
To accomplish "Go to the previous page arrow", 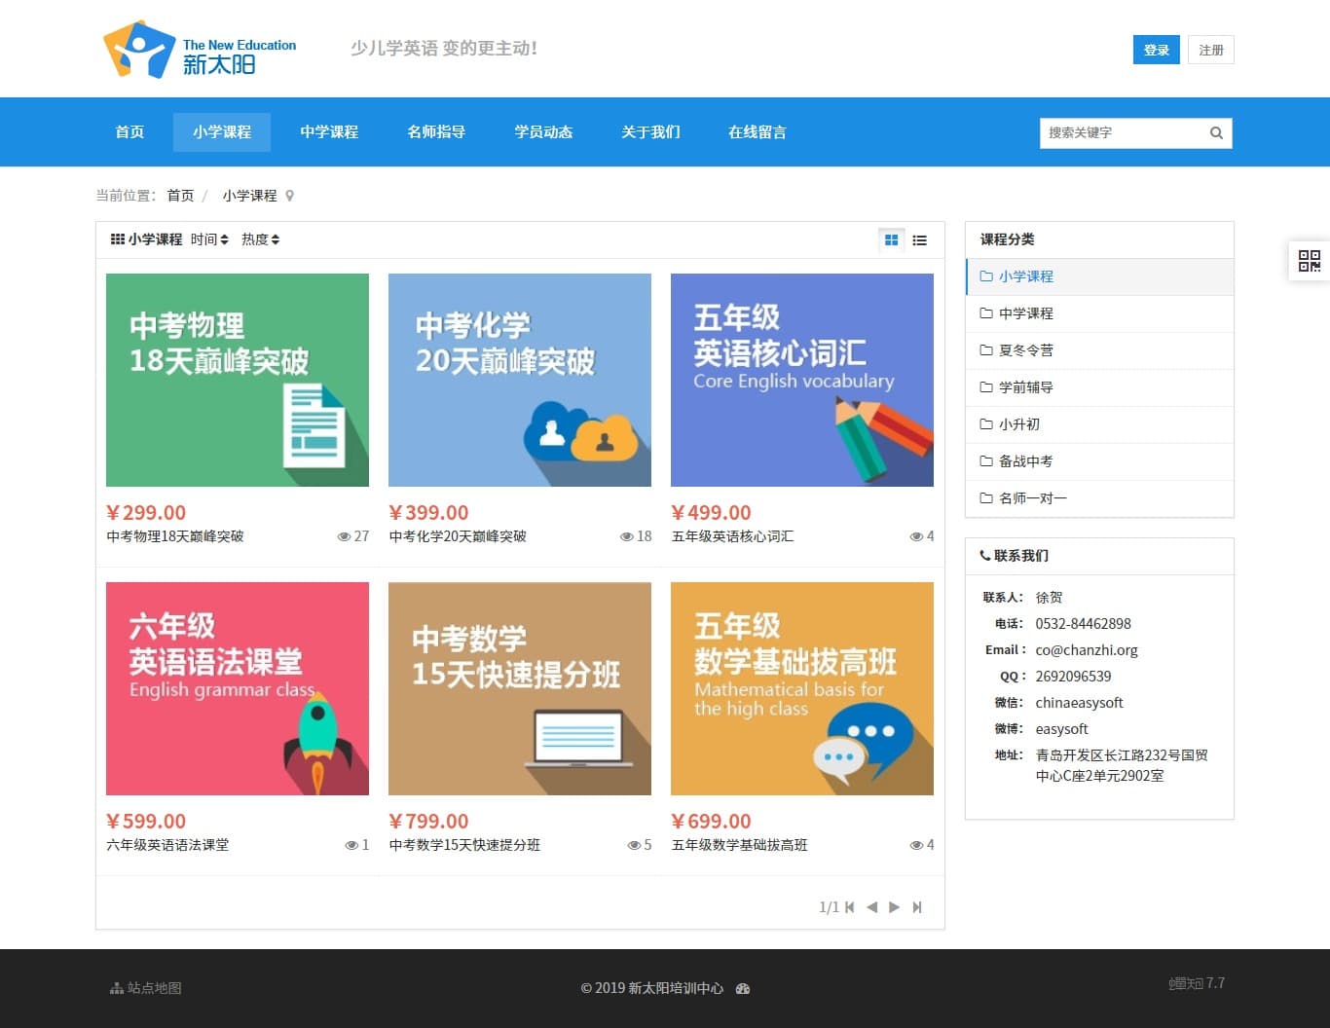I will (871, 907).
